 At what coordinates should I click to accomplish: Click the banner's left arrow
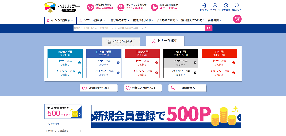(x=93, y=117)
